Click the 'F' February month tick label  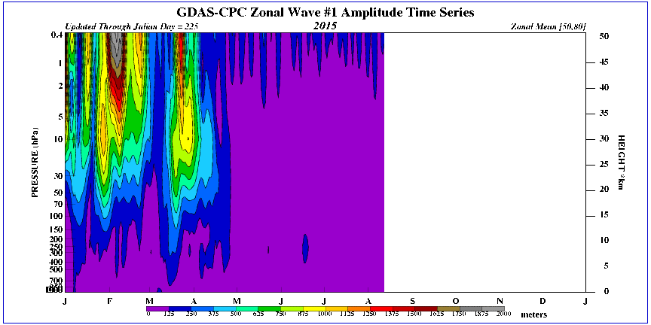pos(109,300)
